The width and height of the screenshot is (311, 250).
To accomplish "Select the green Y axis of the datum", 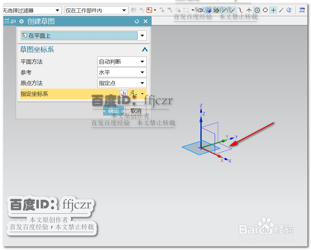I will (x=215, y=143).
